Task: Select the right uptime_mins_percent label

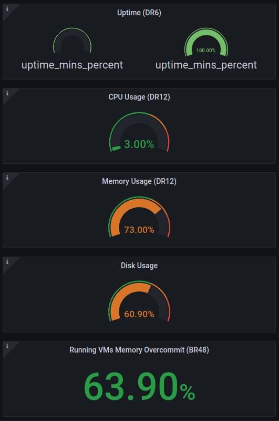Action: point(206,65)
